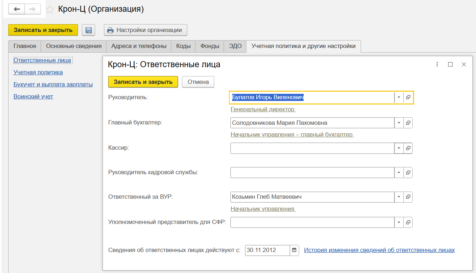
Task: Click the date field 30.11.2012
Action: tap(267, 250)
